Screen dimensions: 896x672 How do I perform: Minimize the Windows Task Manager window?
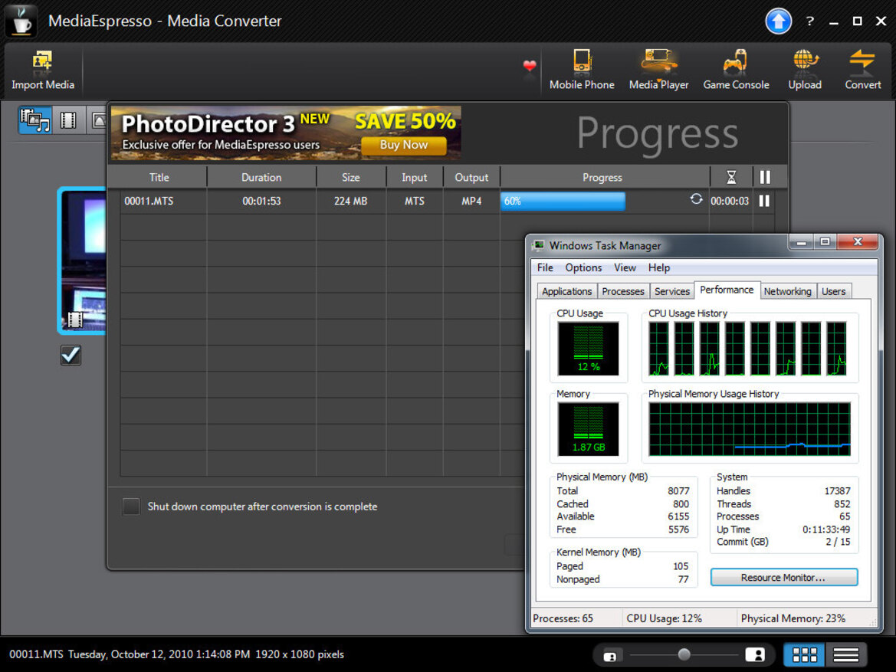(801, 242)
